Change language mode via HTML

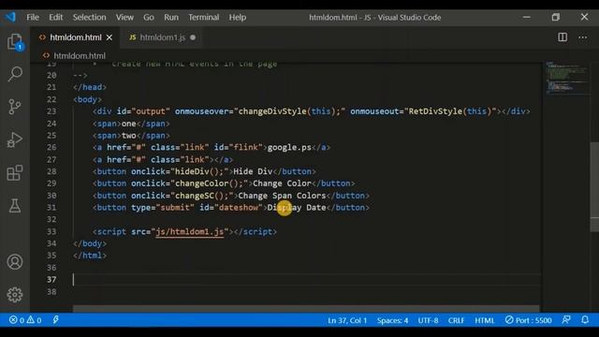(485, 320)
